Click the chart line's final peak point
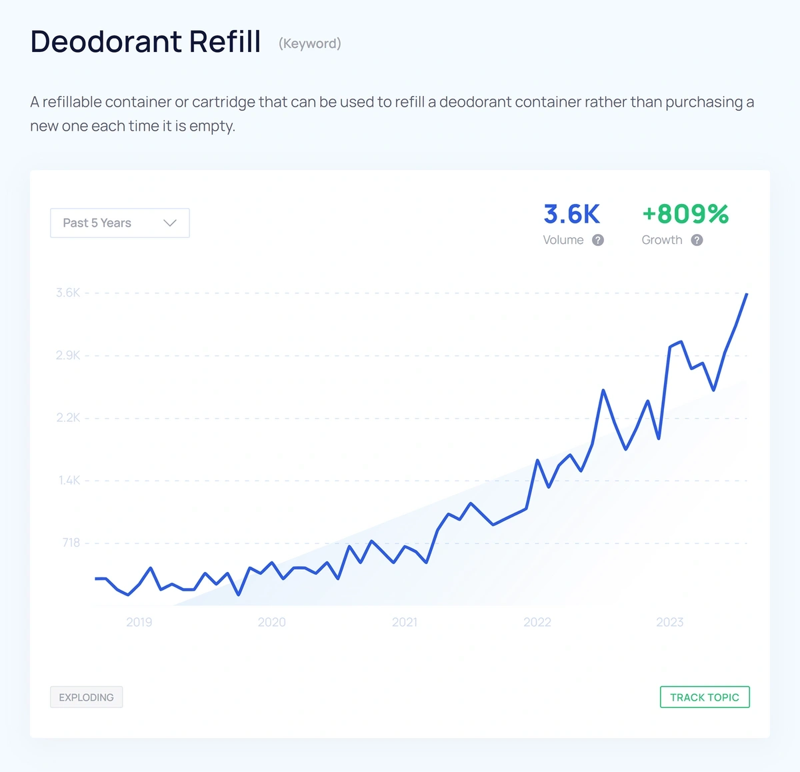 [747, 294]
